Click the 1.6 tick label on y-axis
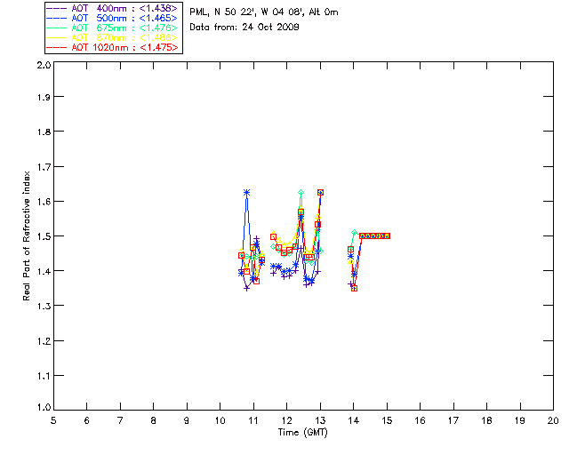 44,202
